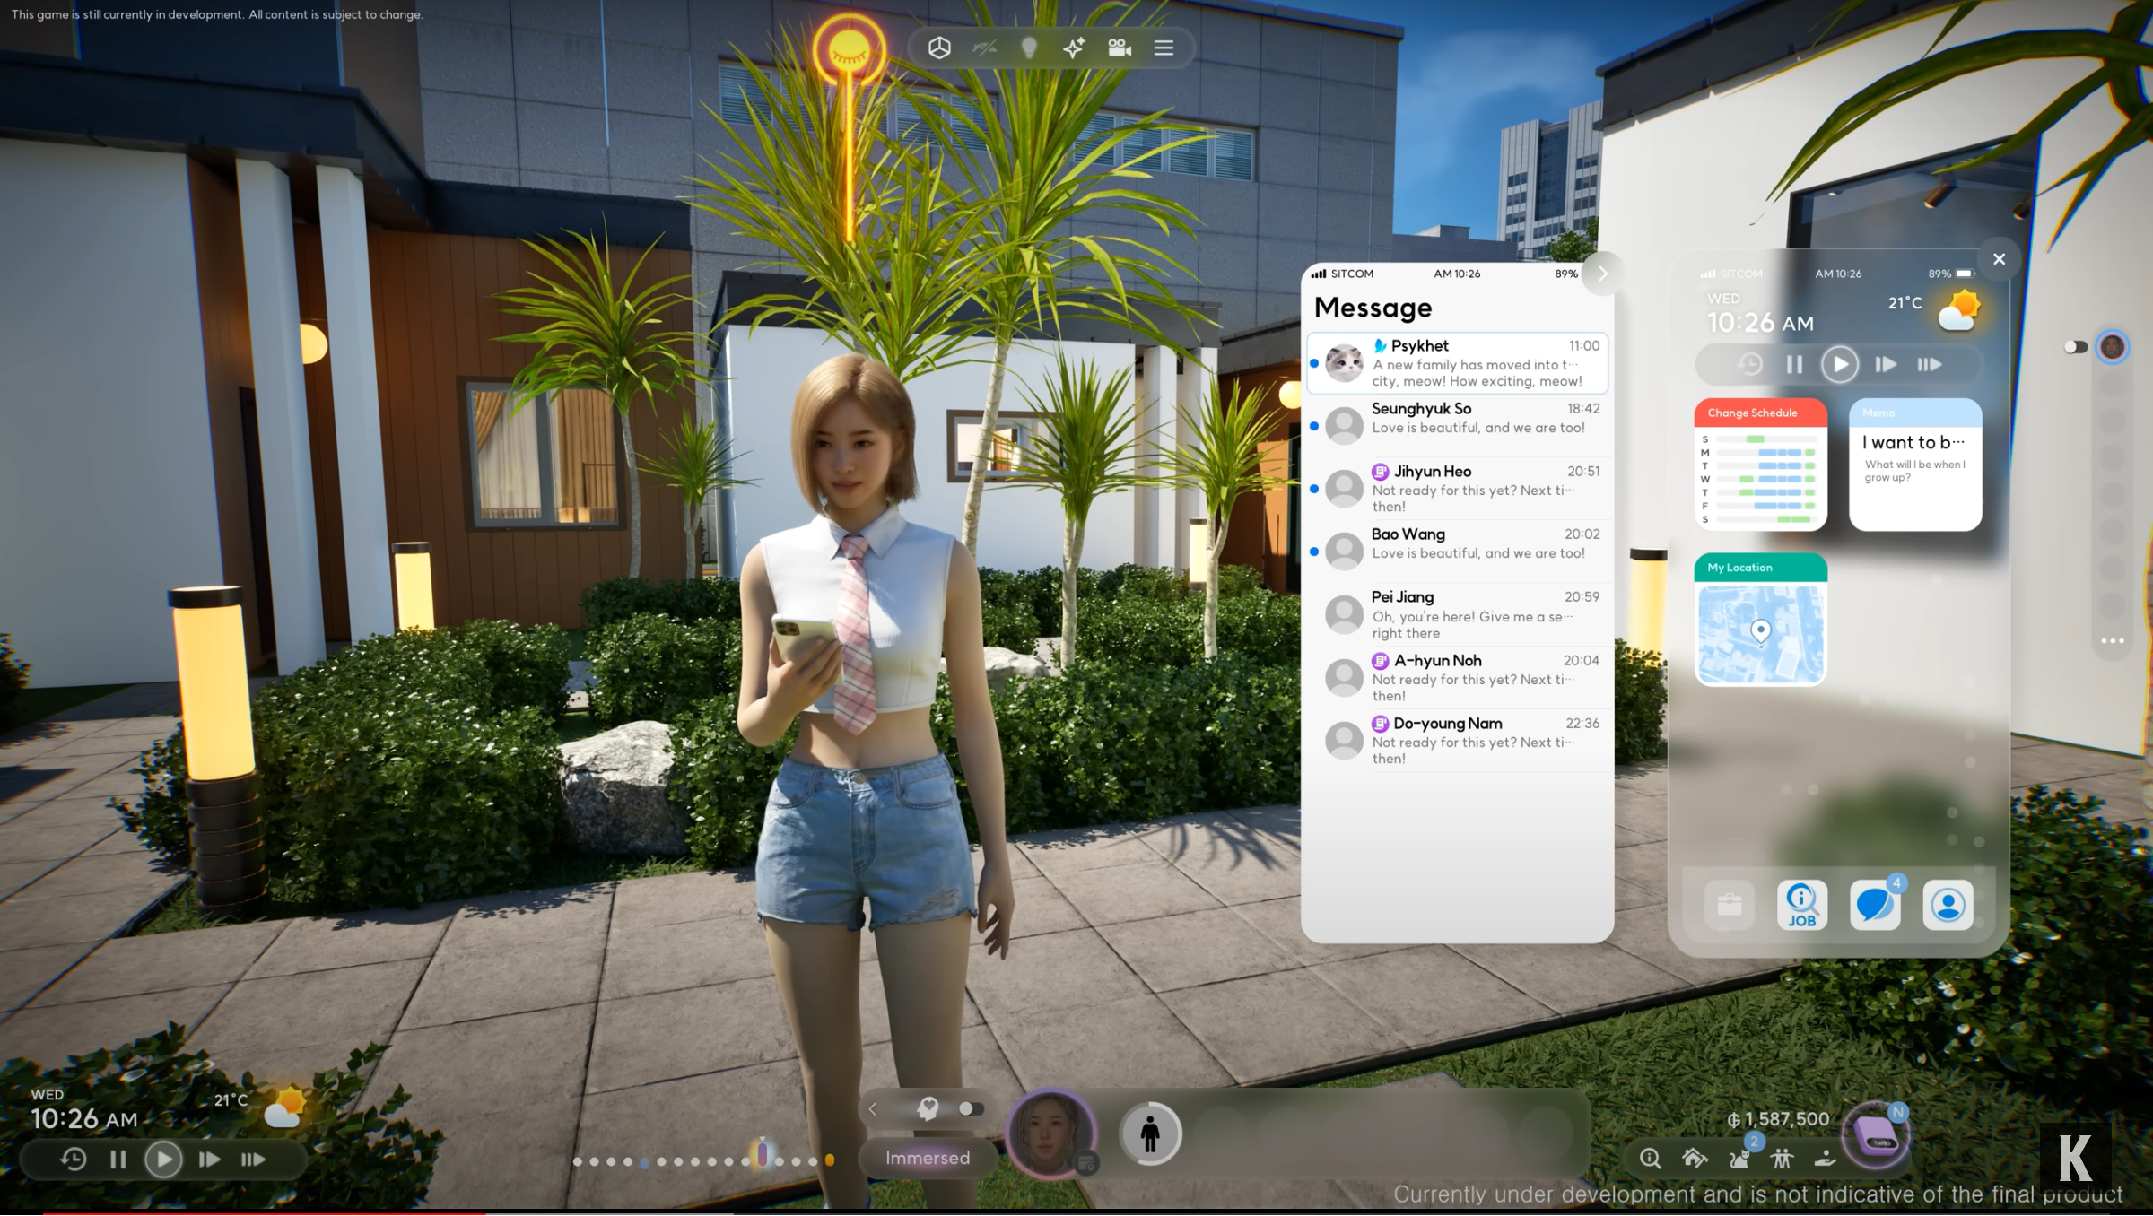Select the camera/screenshot tool icon
Viewport: 2153px width, 1216px height.
pyautogui.click(x=1120, y=46)
